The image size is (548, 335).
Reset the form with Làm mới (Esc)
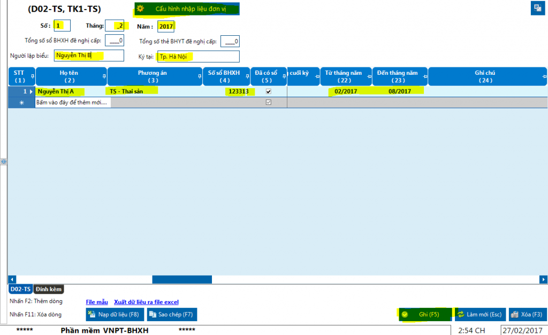point(479,314)
